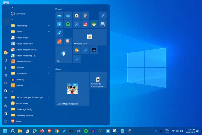Expand the Apowersoft folder
Viewport: 202px width, 135px height.
pos(30,73)
